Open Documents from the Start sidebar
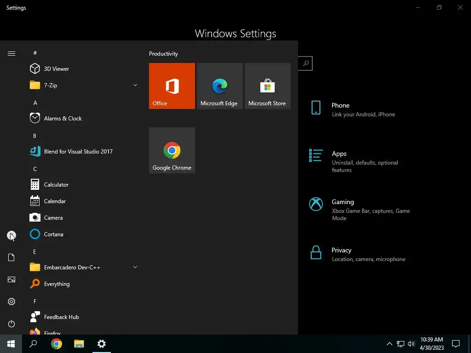 [x=11, y=257]
